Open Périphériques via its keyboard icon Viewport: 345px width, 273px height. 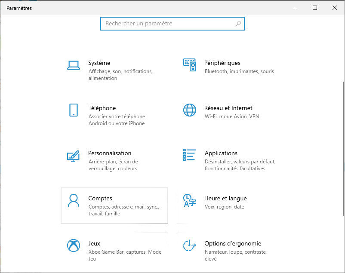tap(190, 65)
